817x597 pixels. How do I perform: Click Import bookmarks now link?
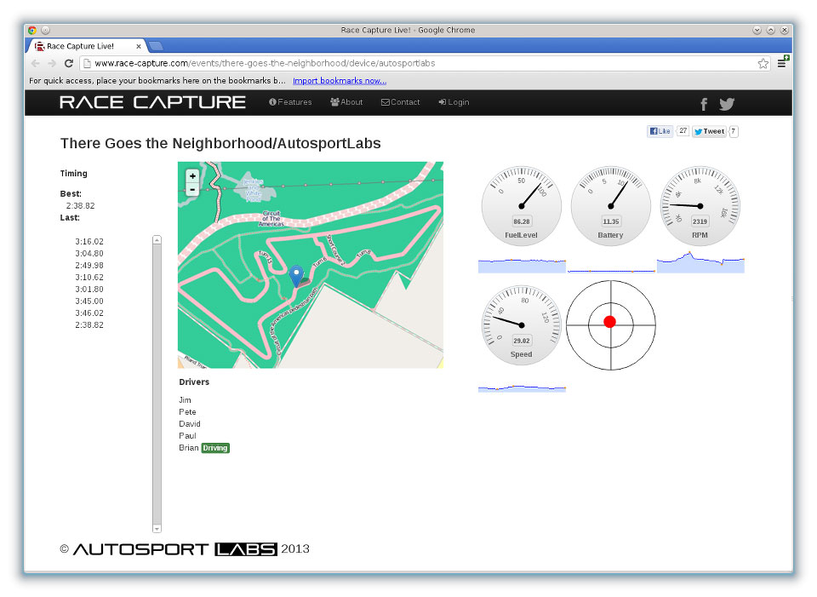click(340, 81)
